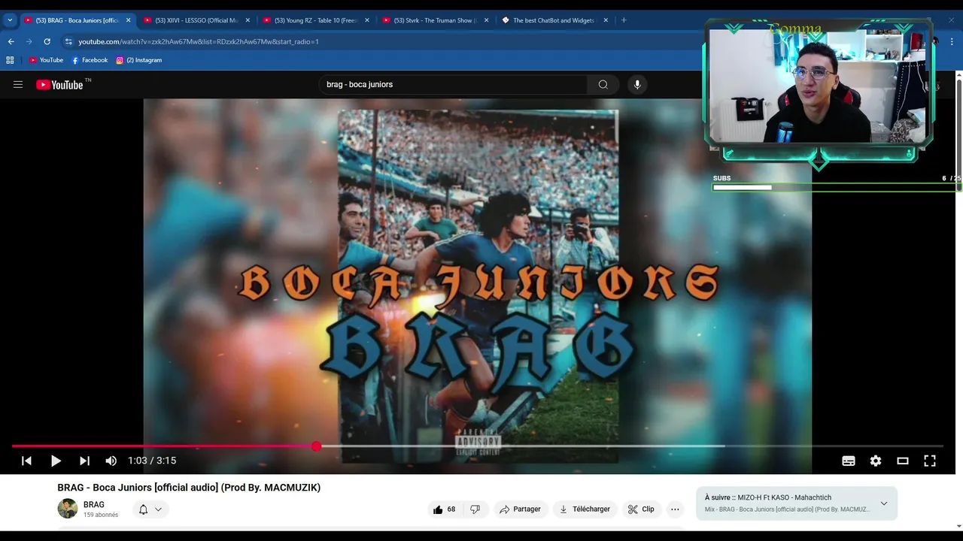
Task: Select the BRAG - Boca Juniors tab
Action: [x=77, y=20]
